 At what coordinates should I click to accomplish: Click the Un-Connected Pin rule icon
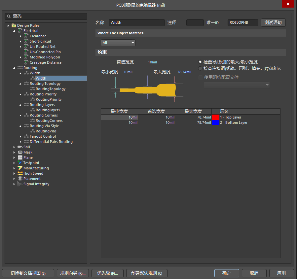tap(26, 52)
